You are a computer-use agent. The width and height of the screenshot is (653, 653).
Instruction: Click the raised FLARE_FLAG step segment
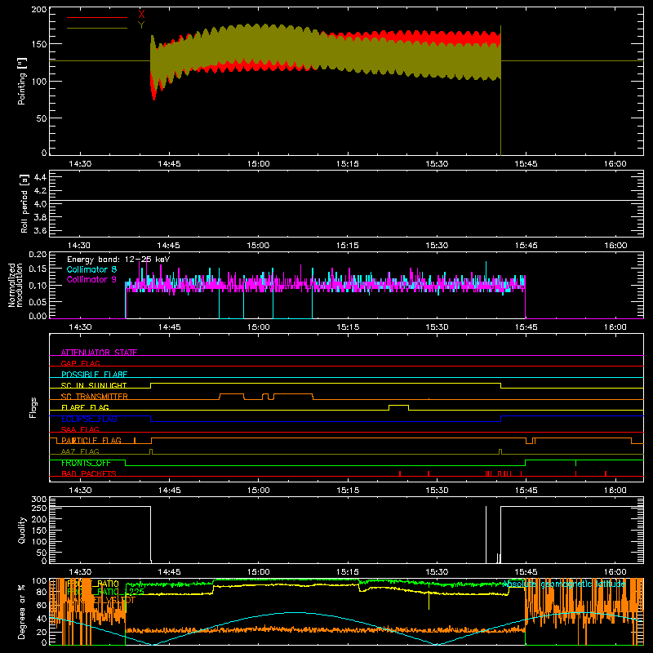click(x=398, y=405)
